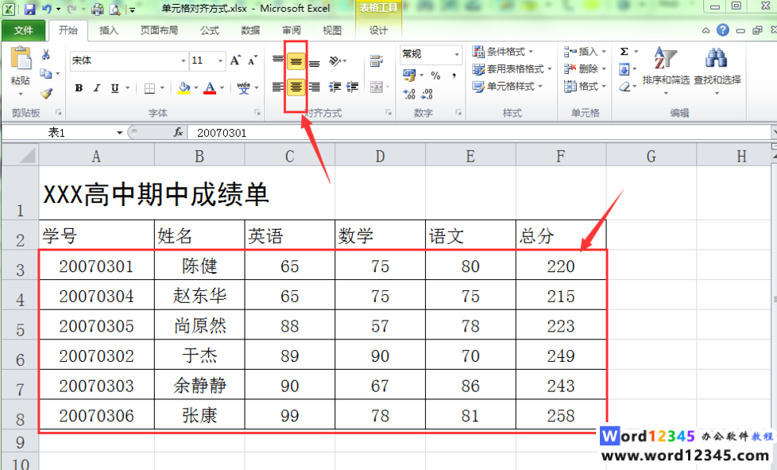777x470 pixels.
Task: Switch to the Design (设计) tab
Action: click(378, 31)
